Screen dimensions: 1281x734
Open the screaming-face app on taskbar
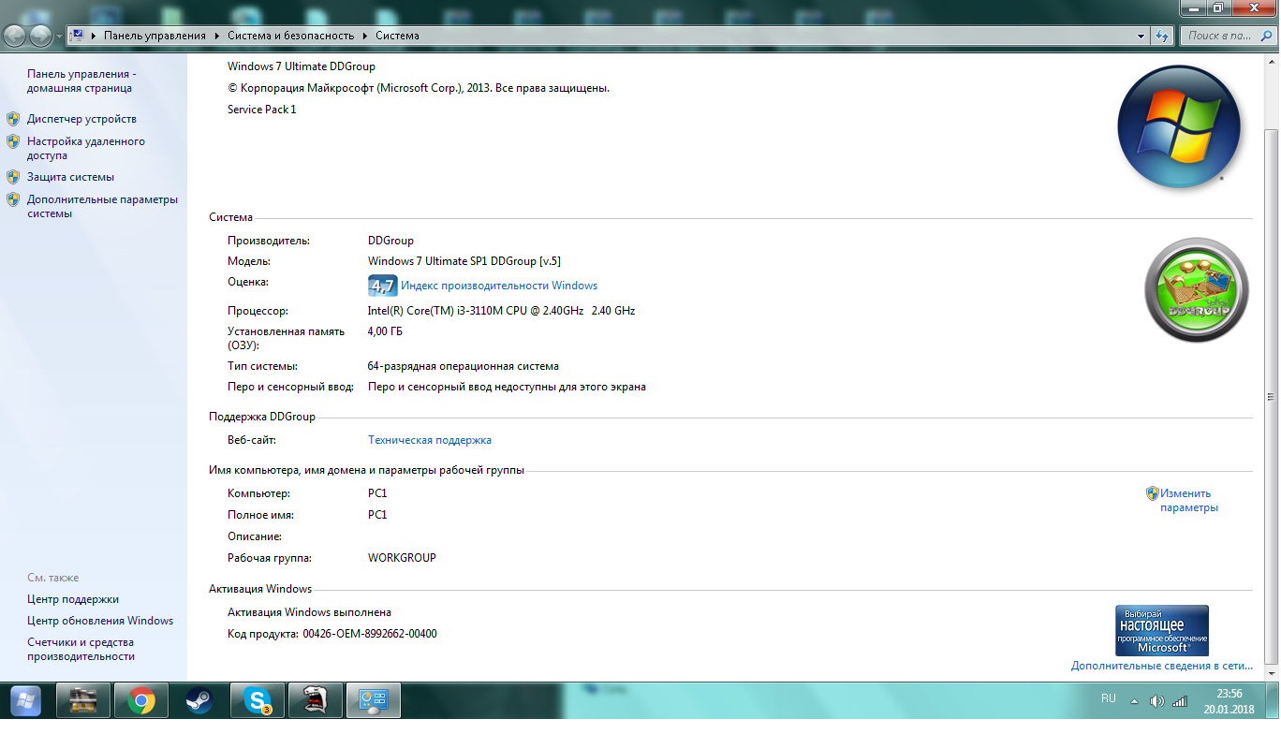click(x=316, y=700)
